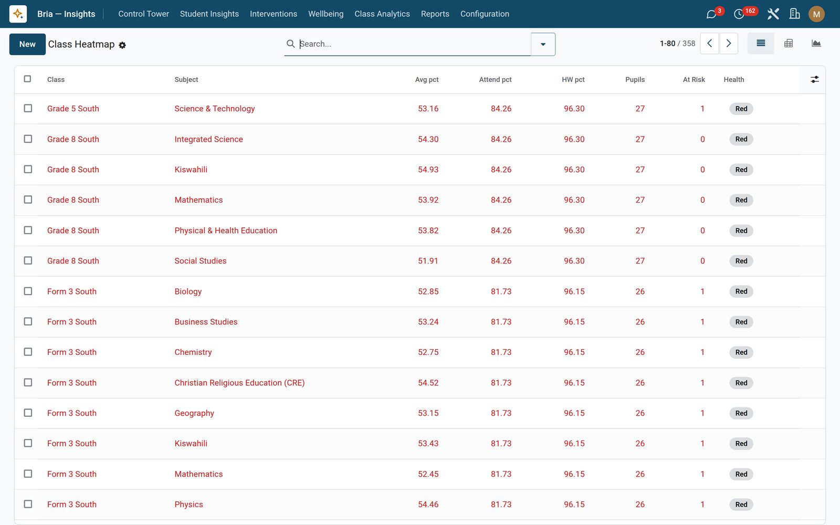Open the Interventions menu
The width and height of the screenshot is (840, 525).
(x=273, y=14)
